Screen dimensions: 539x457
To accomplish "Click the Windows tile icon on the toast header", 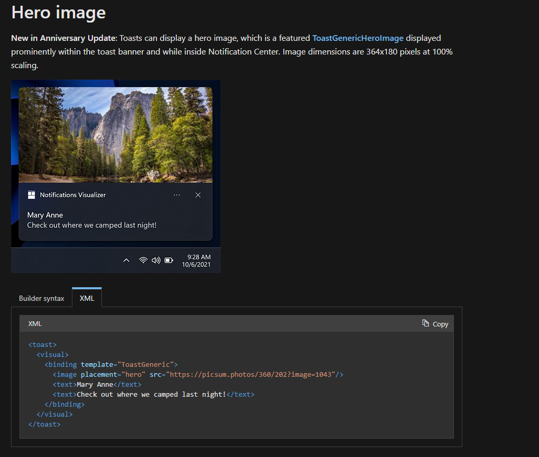I will (x=32, y=194).
